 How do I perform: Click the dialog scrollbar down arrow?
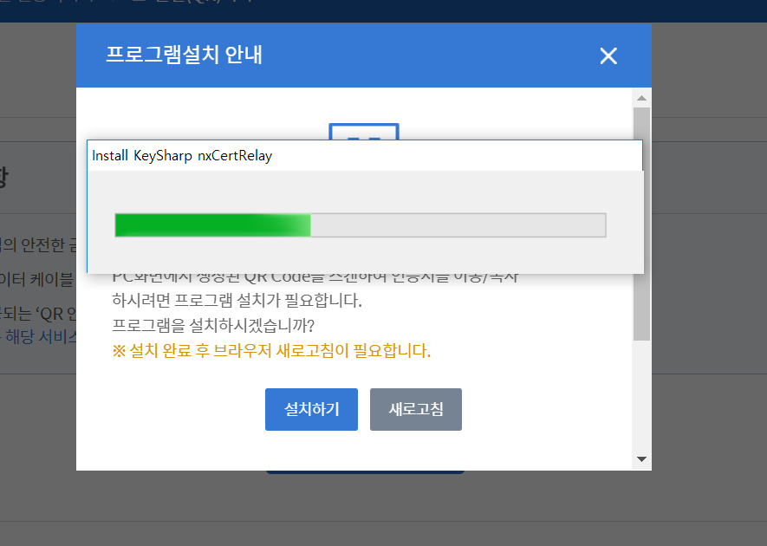[642, 459]
